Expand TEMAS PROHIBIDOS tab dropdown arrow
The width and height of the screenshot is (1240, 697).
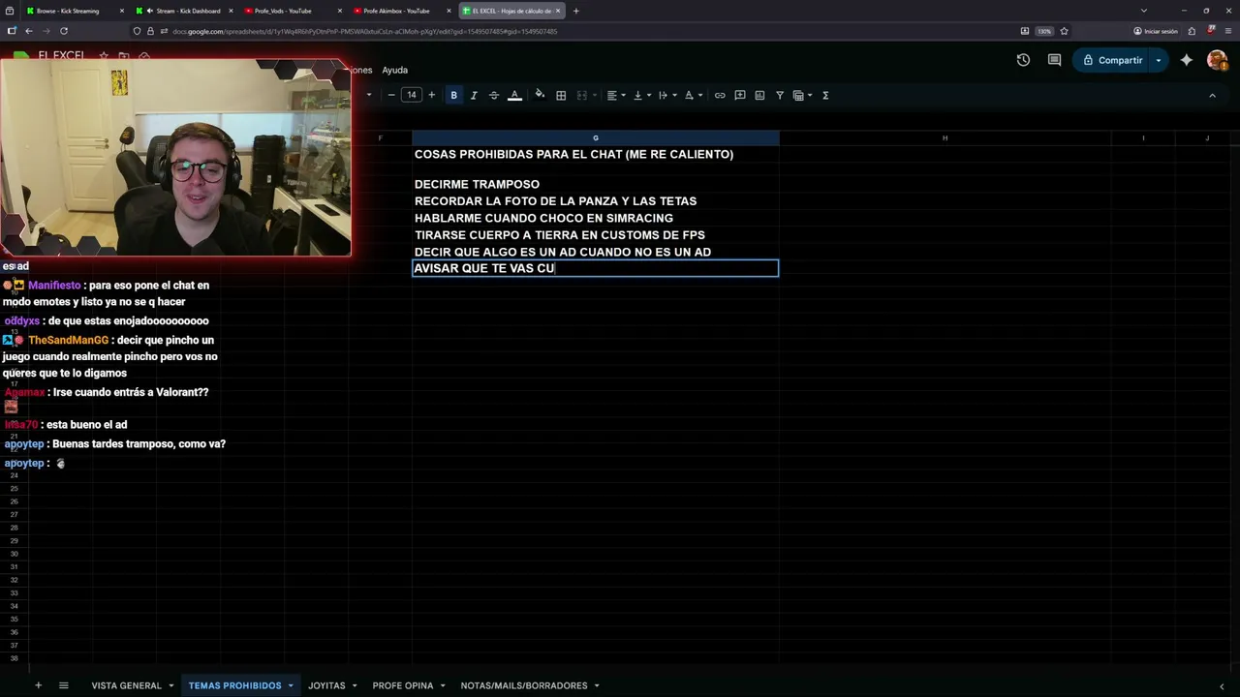point(291,685)
